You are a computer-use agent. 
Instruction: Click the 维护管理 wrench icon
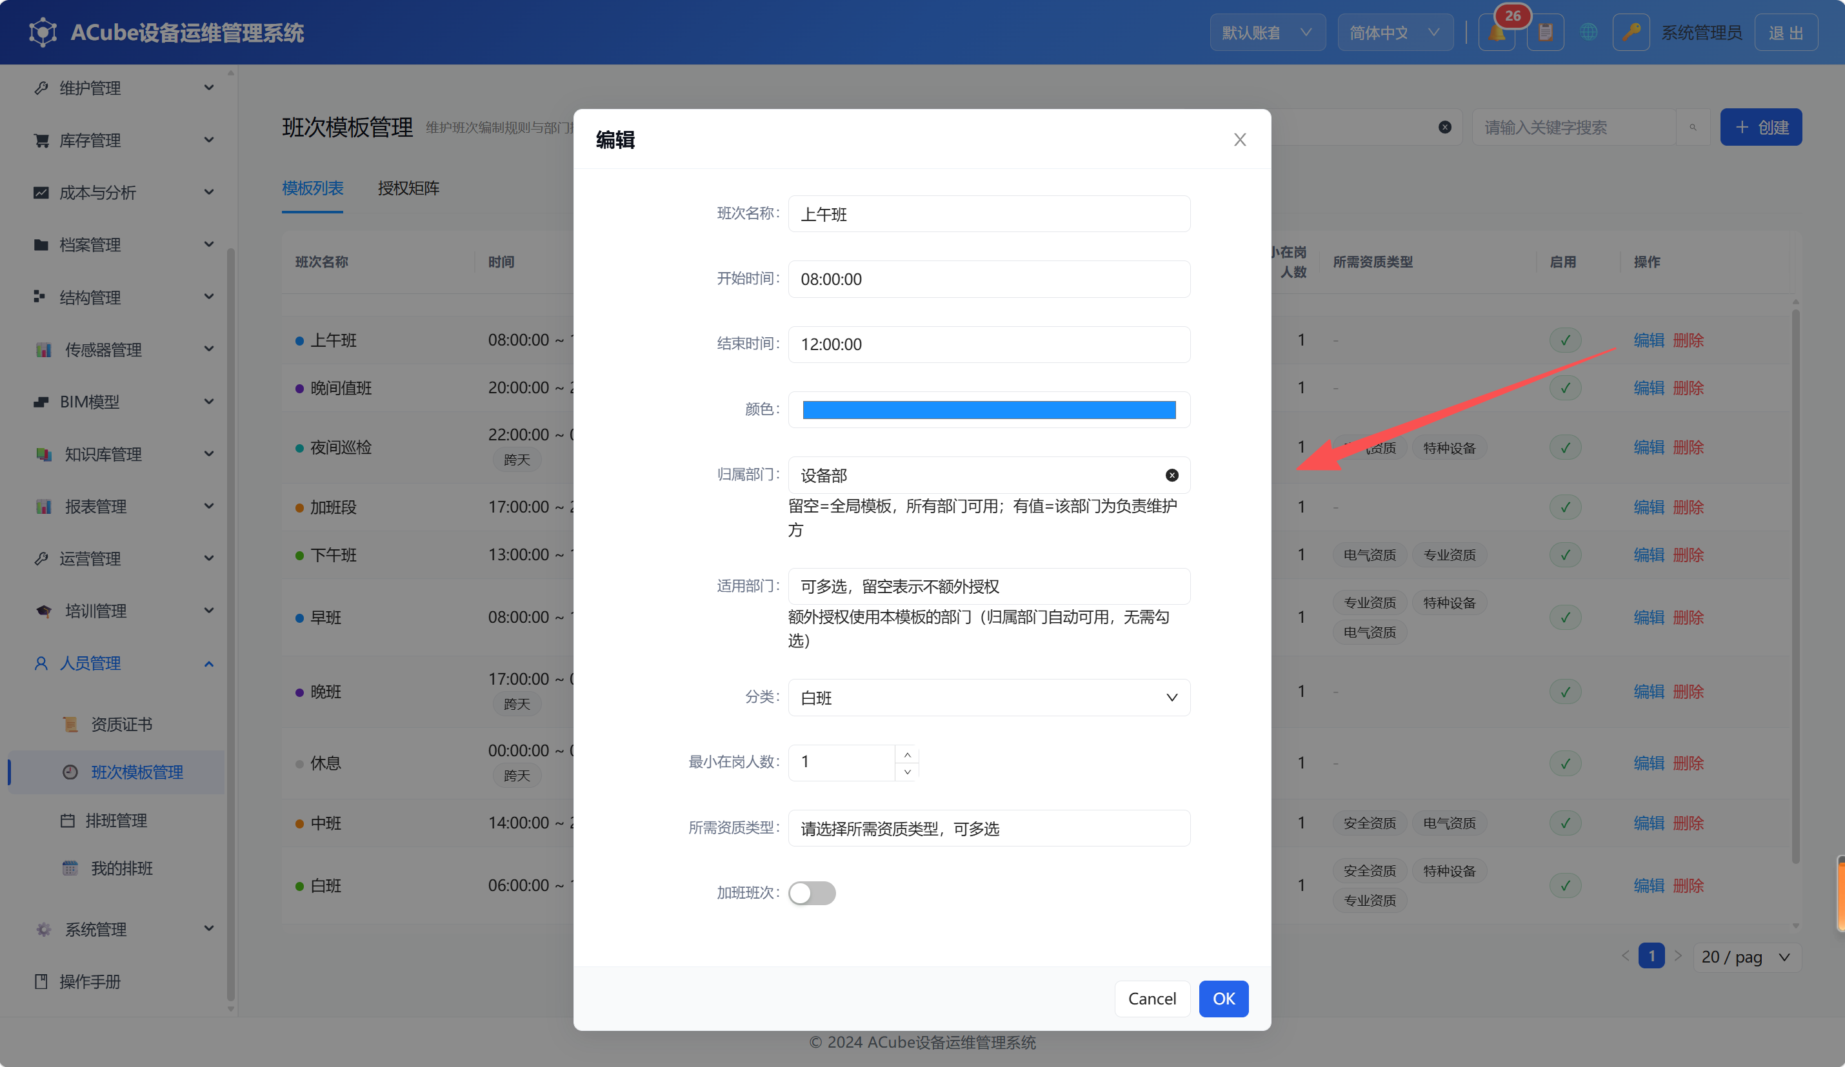point(41,88)
